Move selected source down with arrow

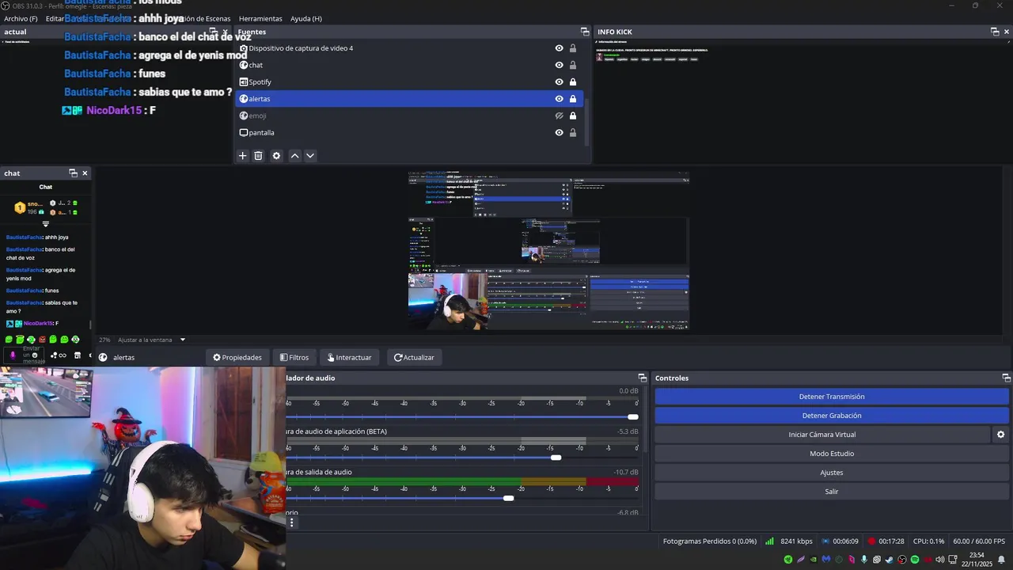pos(310,156)
